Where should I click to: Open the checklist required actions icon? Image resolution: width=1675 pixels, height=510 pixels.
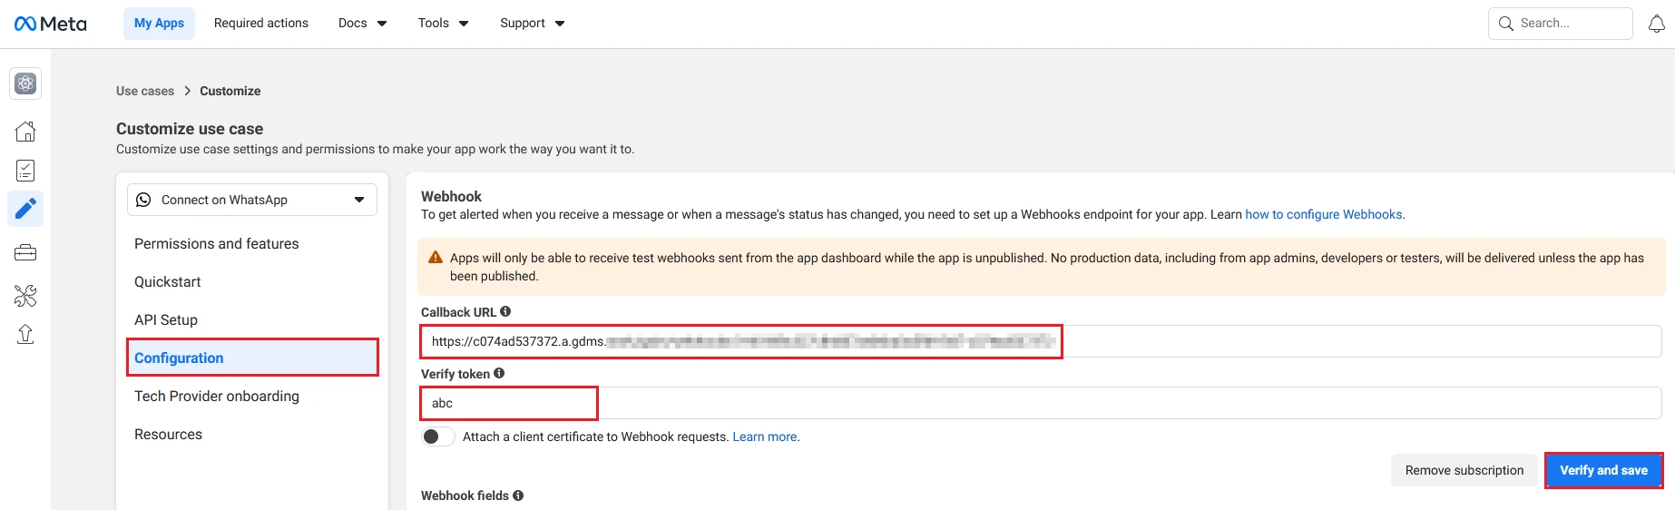tap(25, 171)
